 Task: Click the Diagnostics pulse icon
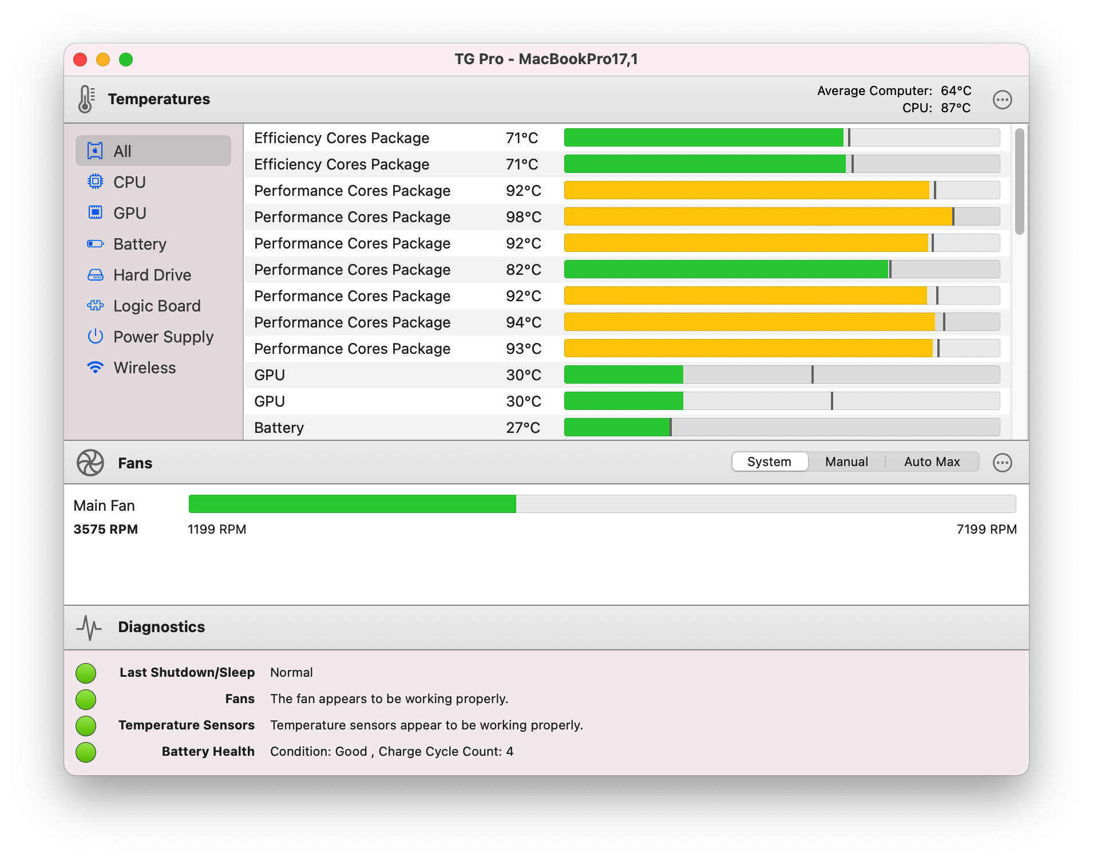[89, 628]
